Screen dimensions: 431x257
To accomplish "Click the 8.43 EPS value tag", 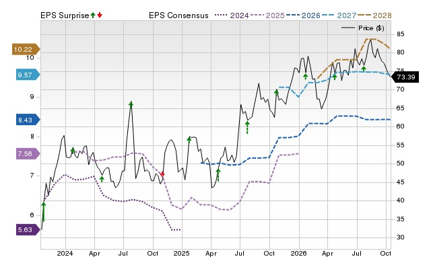I will coord(28,120).
